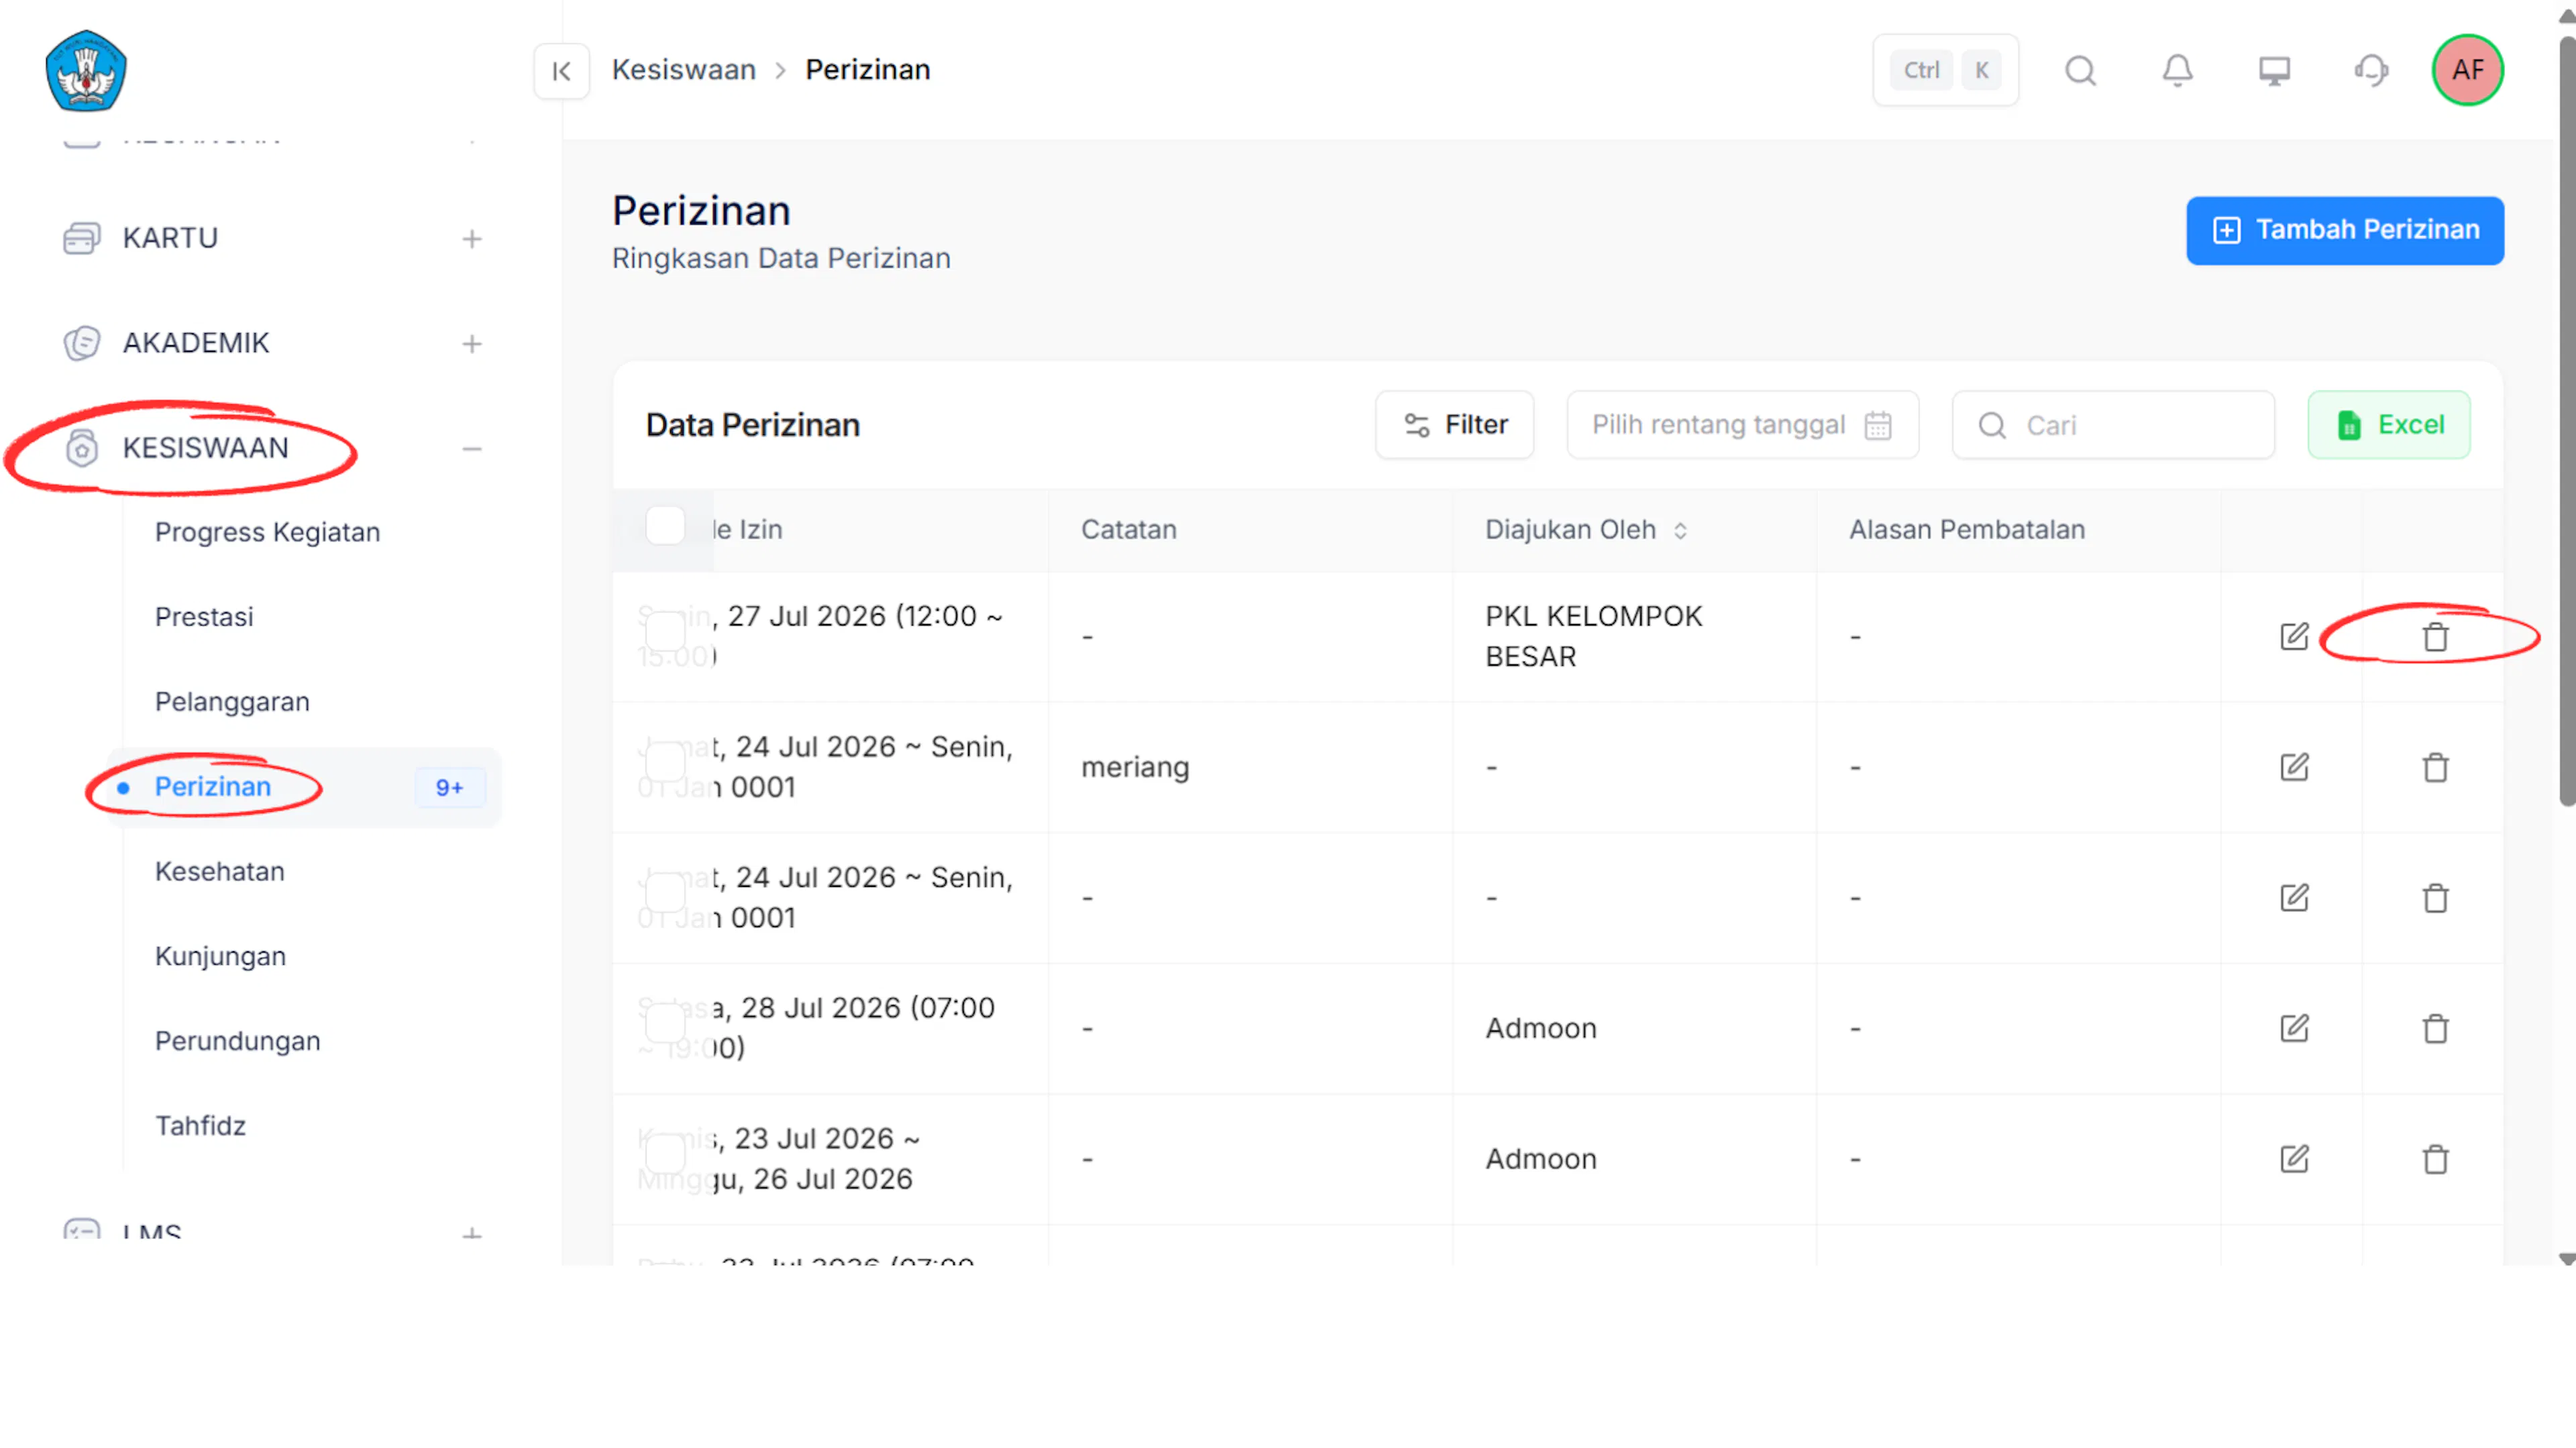Open notifications bell icon
The image size is (2576, 1448).
tap(2177, 70)
